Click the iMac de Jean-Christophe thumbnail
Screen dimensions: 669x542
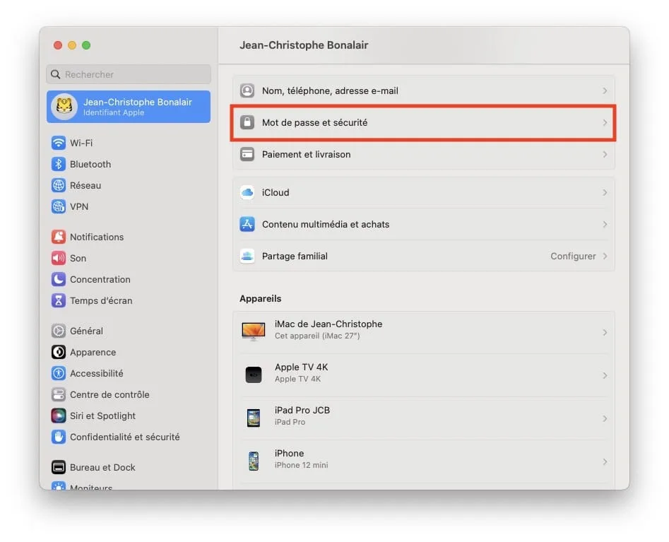tap(254, 331)
